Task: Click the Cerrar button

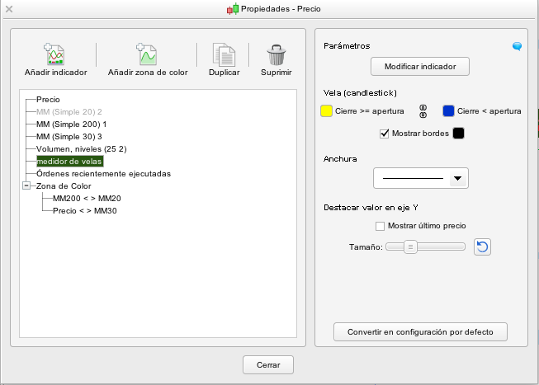Action: 268,364
